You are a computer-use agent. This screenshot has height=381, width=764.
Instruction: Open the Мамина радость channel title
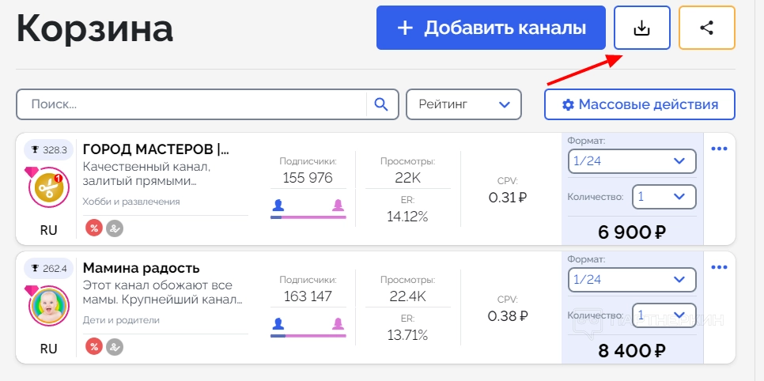pyautogui.click(x=141, y=268)
